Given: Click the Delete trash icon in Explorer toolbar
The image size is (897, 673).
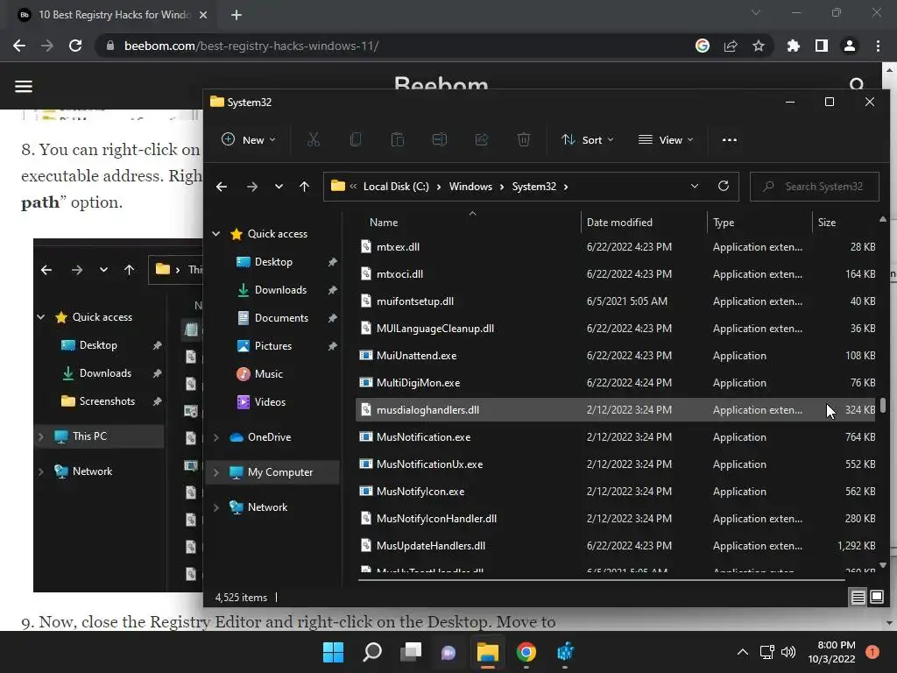Looking at the screenshot, I should click(x=524, y=139).
